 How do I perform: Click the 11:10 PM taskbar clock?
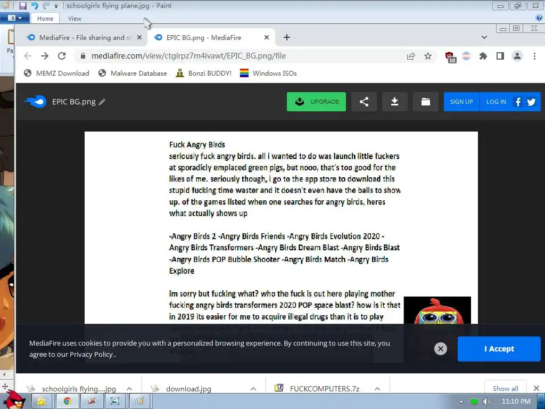[x=516, y=402]
